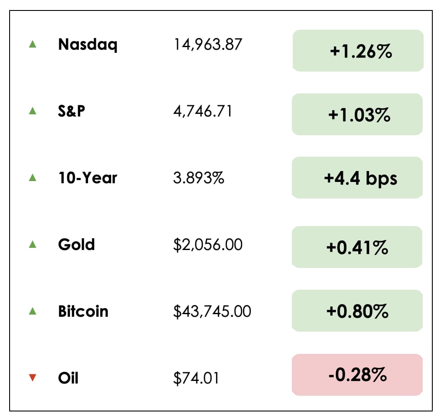This screenshot has height=418, width=438.
Task: Select the 10-Year yield label
Action: click(88, 178)
